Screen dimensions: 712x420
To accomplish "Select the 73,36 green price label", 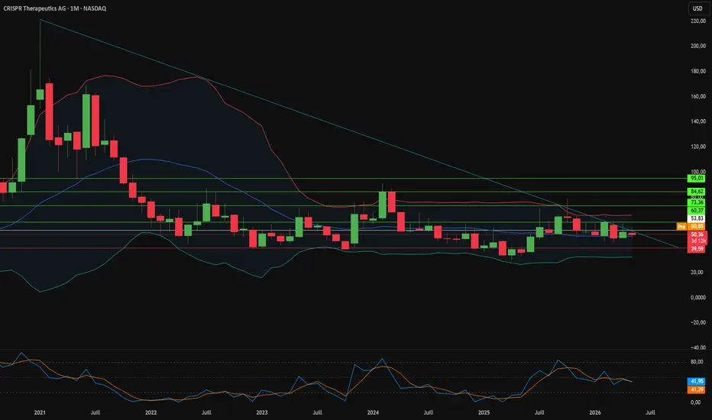I will coord(697,202).
